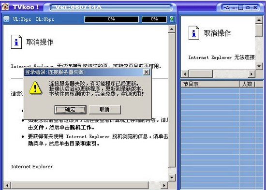
Task: Click right top pane horizontal scrollbar thumb
Action: tap(201, 74)
